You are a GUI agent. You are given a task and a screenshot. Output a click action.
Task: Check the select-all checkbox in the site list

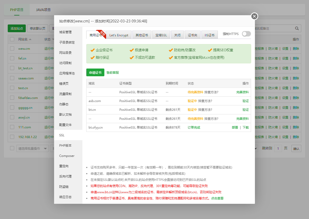(12, 38)
